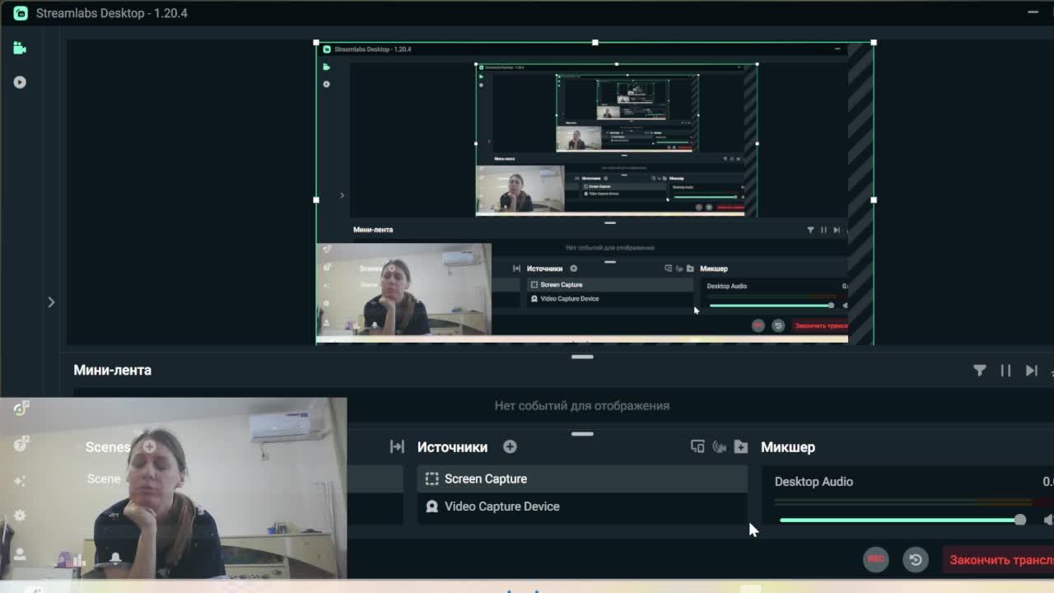Click the Источники panel header
Screen dimensions: 1054x593
452,446
